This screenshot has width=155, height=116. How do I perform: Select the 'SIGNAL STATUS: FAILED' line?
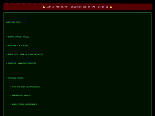point(18,37)
